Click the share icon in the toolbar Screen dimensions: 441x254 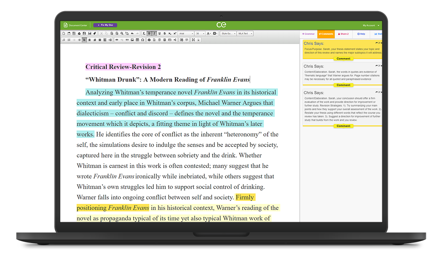[x=175, y=40]
